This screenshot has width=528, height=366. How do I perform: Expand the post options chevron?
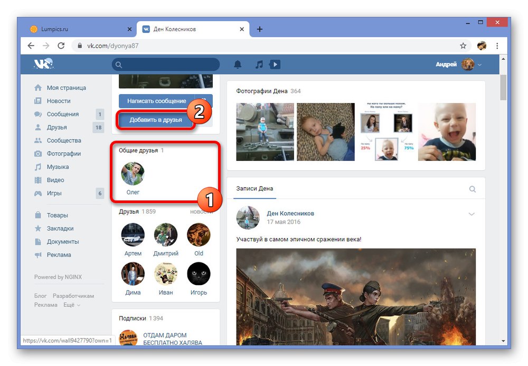(x=472, y=214)
